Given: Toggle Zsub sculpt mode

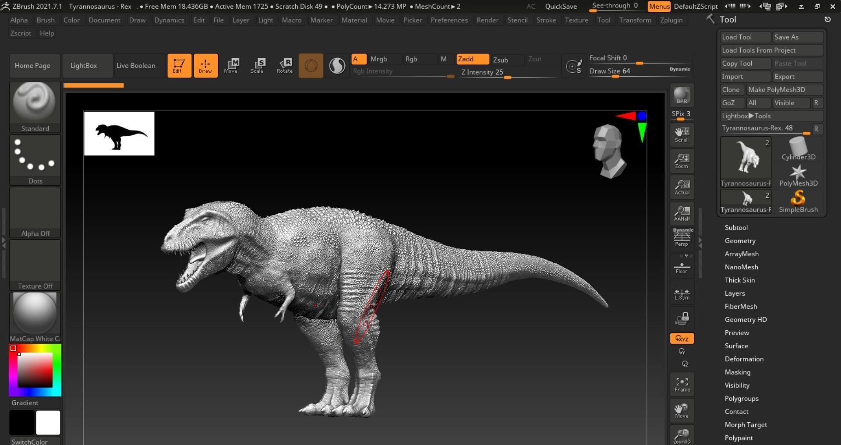Looking at the screenshot, I should [x=507, y=60].
